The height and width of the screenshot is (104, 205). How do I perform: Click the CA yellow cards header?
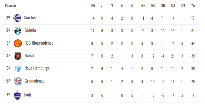[x=173, y=5]
